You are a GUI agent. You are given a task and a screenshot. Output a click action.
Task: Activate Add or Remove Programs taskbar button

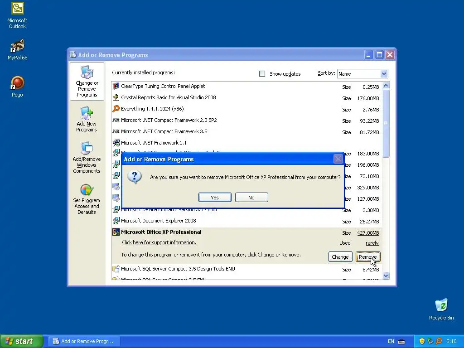point(84,341)
